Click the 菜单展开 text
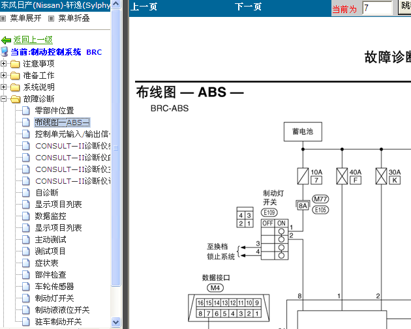The height and width of the screenshot is (329, 411). pos(25,18)
